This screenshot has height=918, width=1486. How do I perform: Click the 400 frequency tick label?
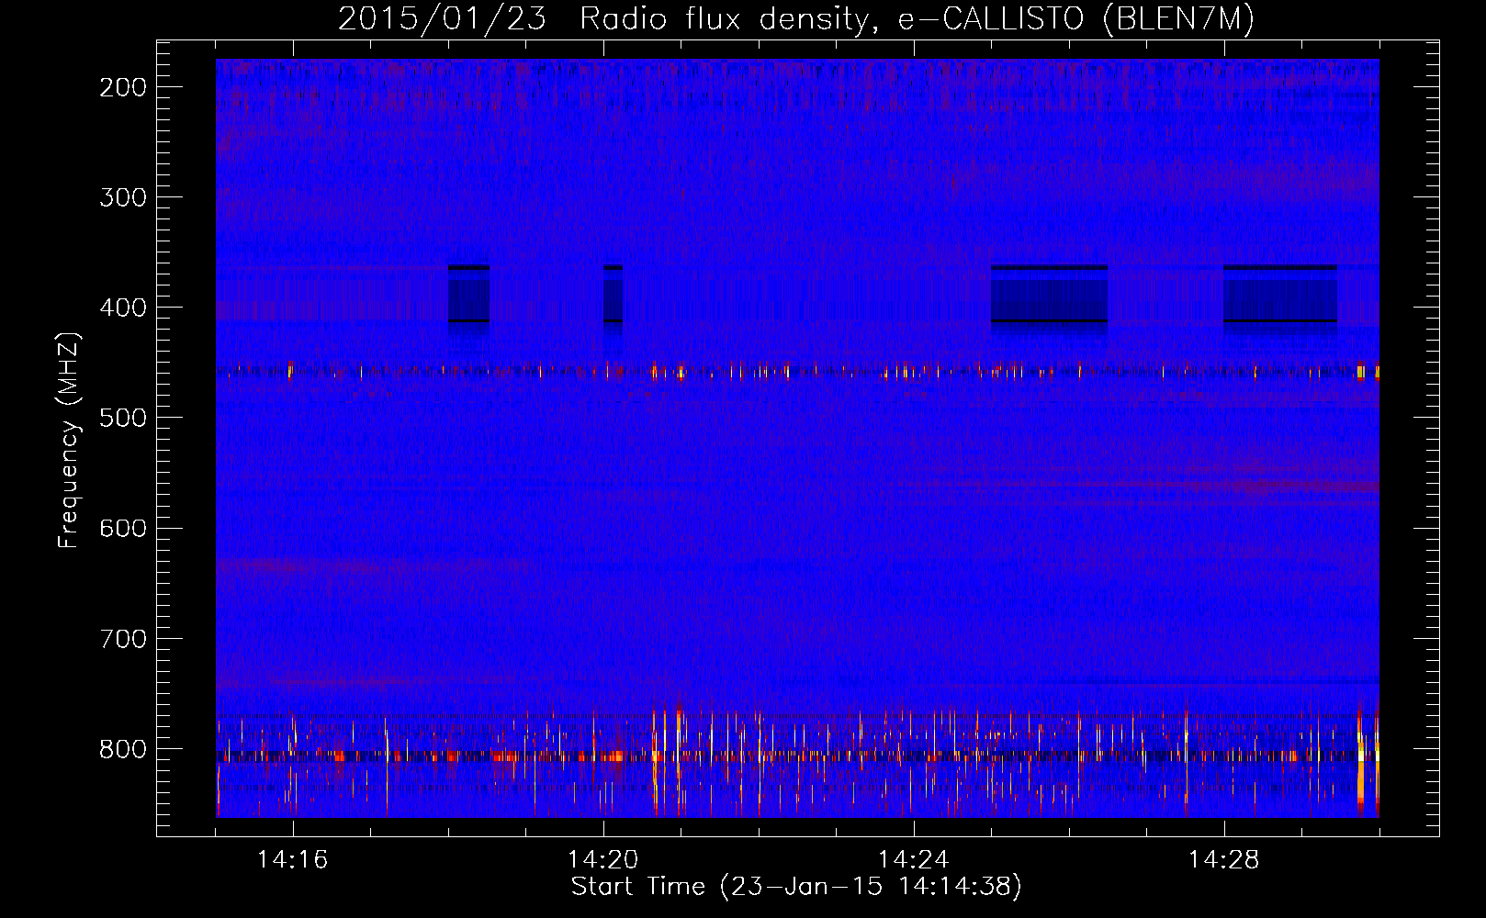pyautogui.click(x=122, y=308)
